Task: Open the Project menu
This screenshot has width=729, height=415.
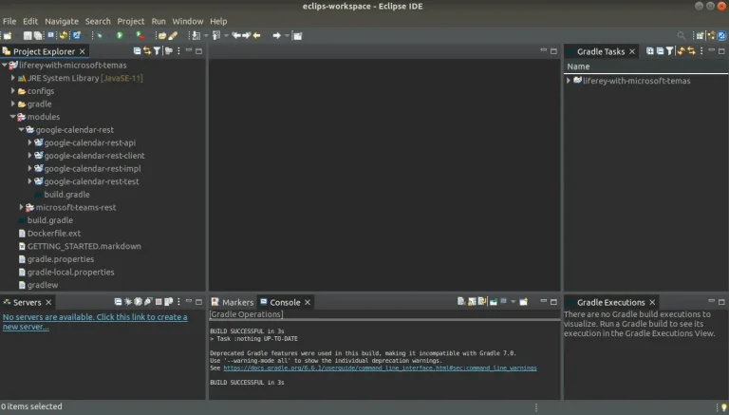Action: [x=131, y=22]
